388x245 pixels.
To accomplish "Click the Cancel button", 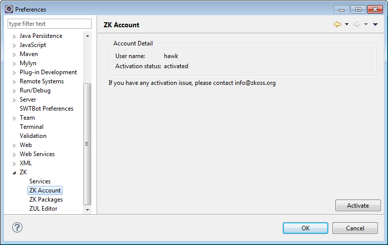I will pos(355,228).
